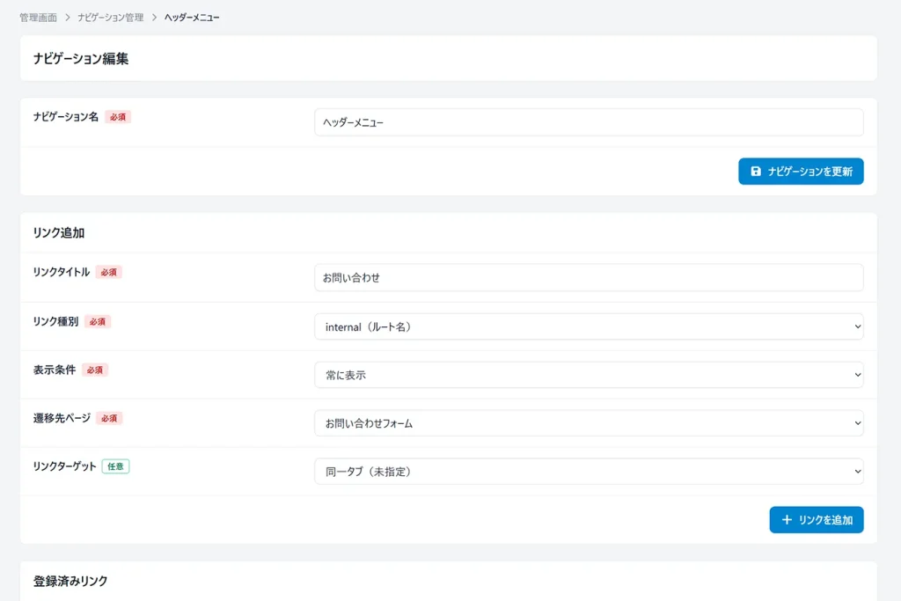Viewport: 901px width, 601px height.
Task: Click the リンク追加 section heading
Action: click(59, 232)
